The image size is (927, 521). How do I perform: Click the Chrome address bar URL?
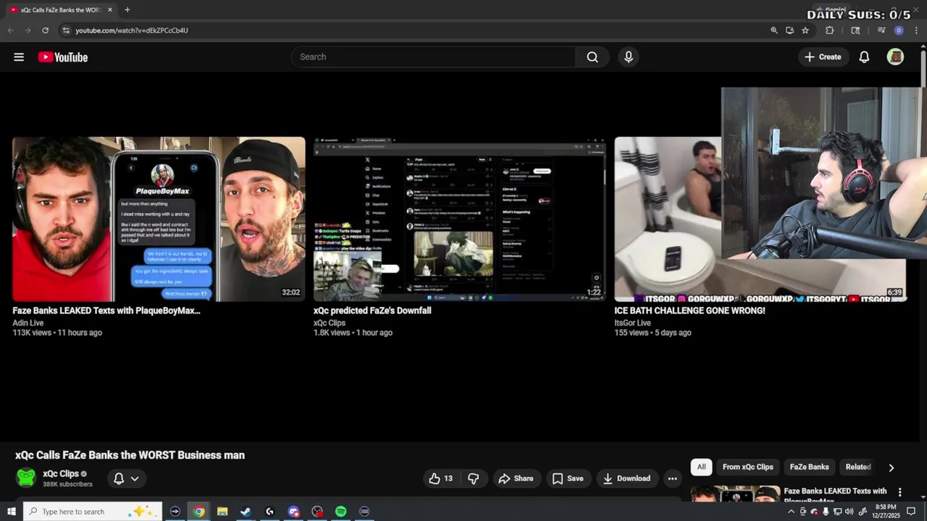tap(132, 30)
